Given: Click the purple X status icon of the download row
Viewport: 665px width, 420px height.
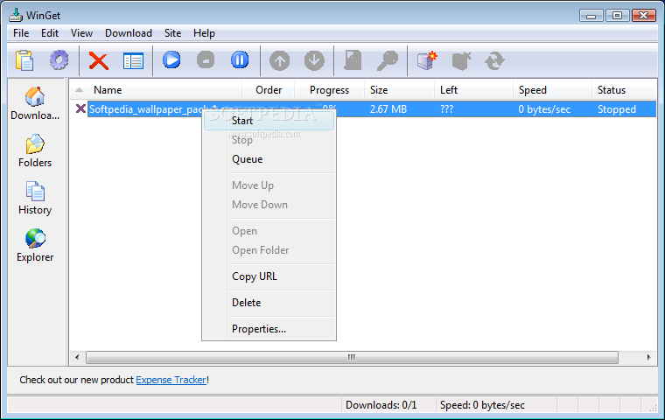Looking at the screenshot, I should pos(80,108).
